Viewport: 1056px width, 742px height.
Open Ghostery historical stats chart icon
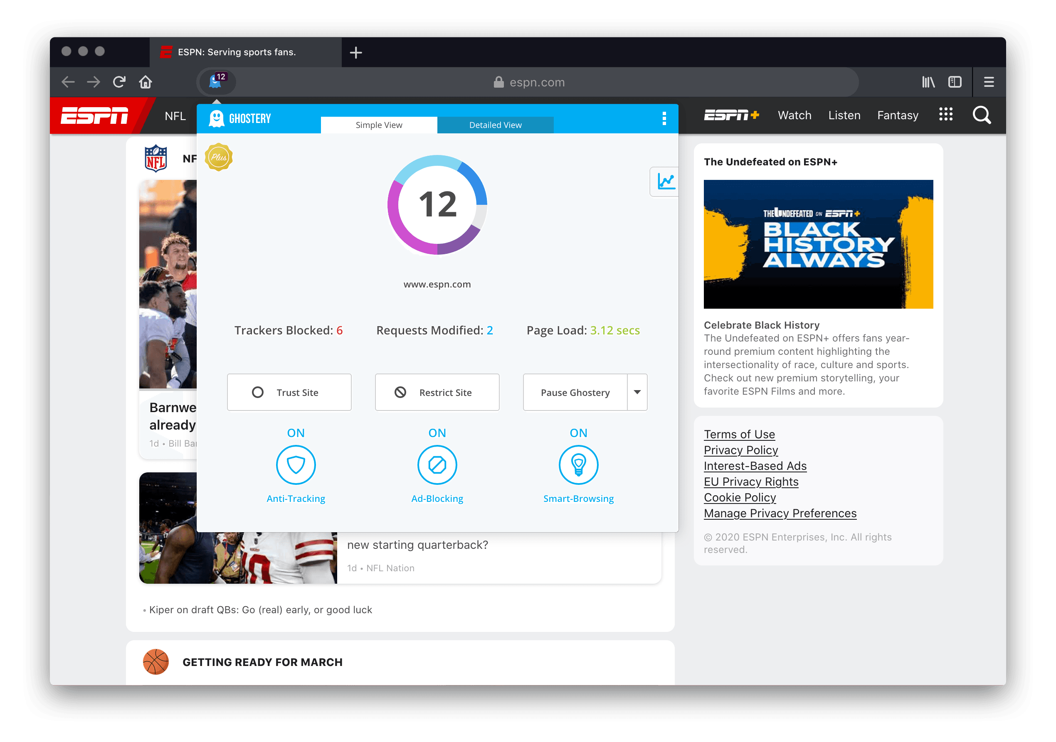coord(665,182)
